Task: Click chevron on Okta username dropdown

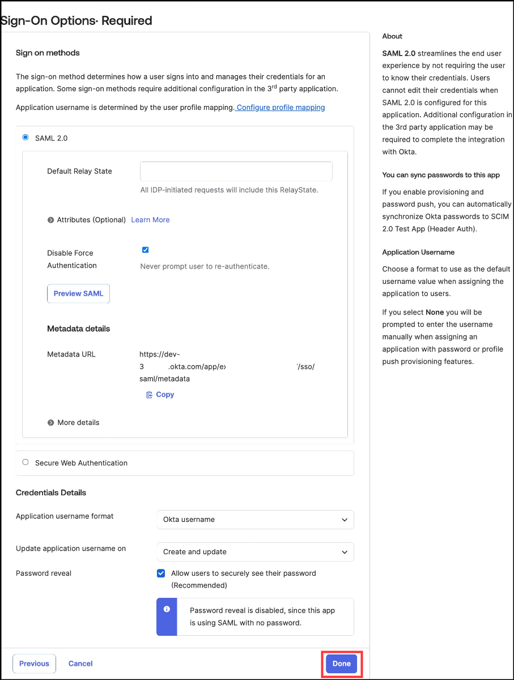Action: [x=345, y=520]
